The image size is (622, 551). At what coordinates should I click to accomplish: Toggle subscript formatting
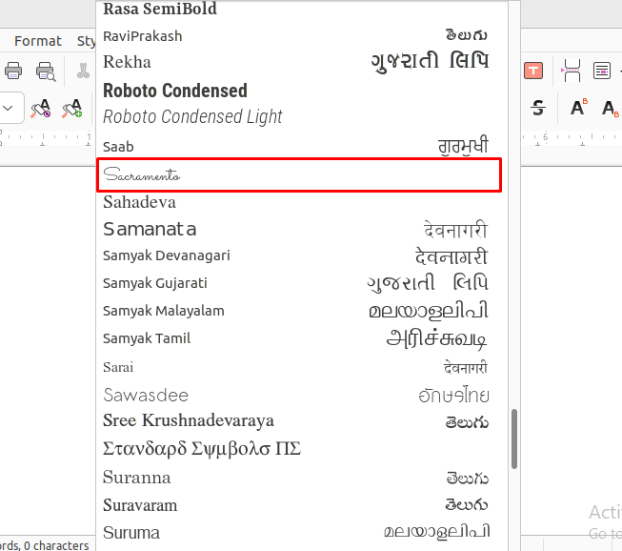pyautogui.click(x=609, y=107)
